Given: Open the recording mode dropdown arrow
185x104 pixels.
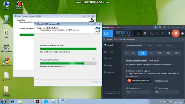Looking at the screenshot, I should click(112, 34).
